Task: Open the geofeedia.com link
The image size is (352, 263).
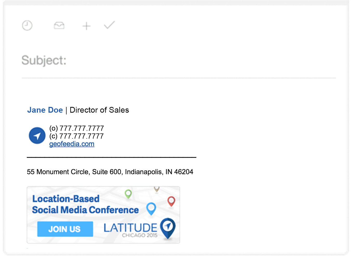Action: click(72, 144)
